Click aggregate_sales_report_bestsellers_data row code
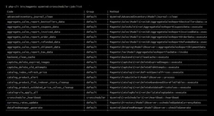The image size is (214, 116). [36, 22]
